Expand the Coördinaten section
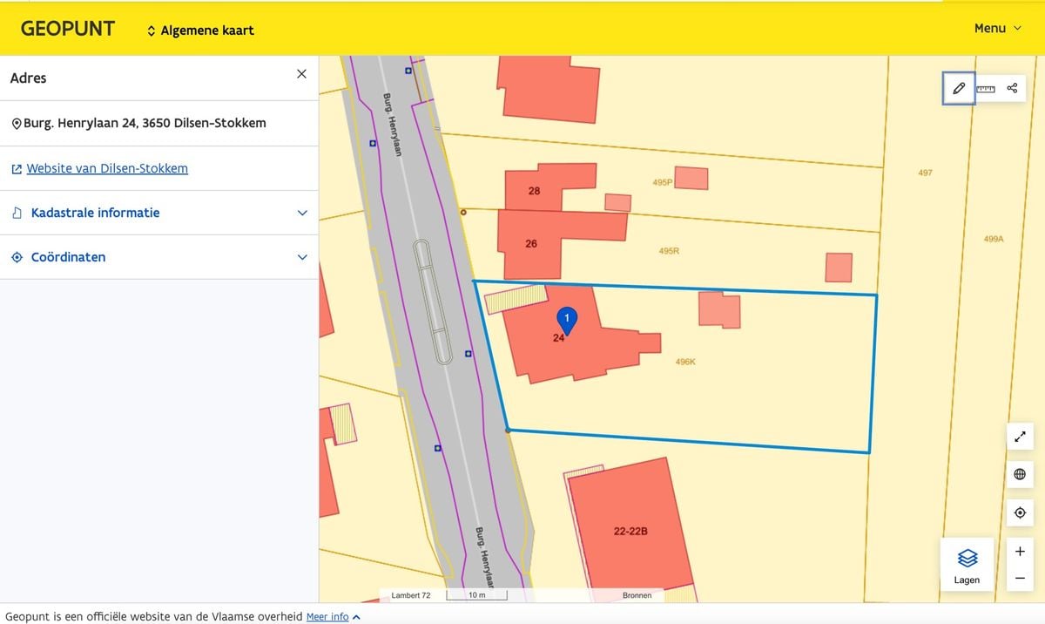 tap(159, 257)
